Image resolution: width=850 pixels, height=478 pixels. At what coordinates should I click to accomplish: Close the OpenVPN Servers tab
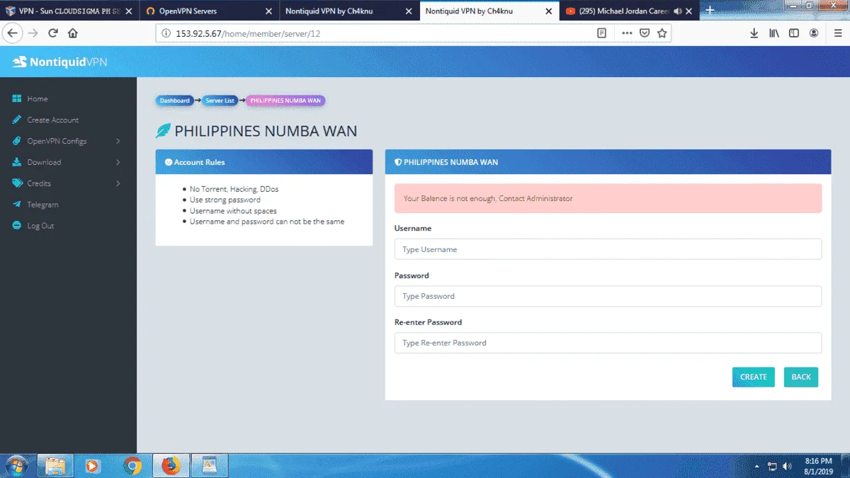click(268, 11)
